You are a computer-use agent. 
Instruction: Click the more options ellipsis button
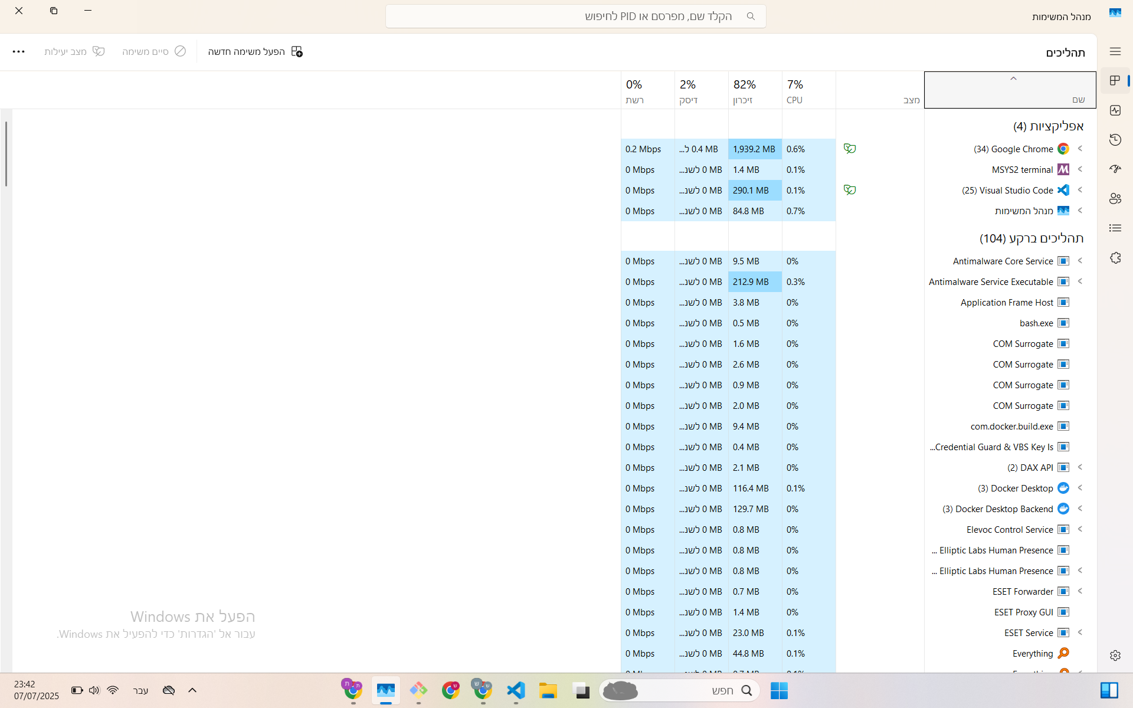(18, 52)
